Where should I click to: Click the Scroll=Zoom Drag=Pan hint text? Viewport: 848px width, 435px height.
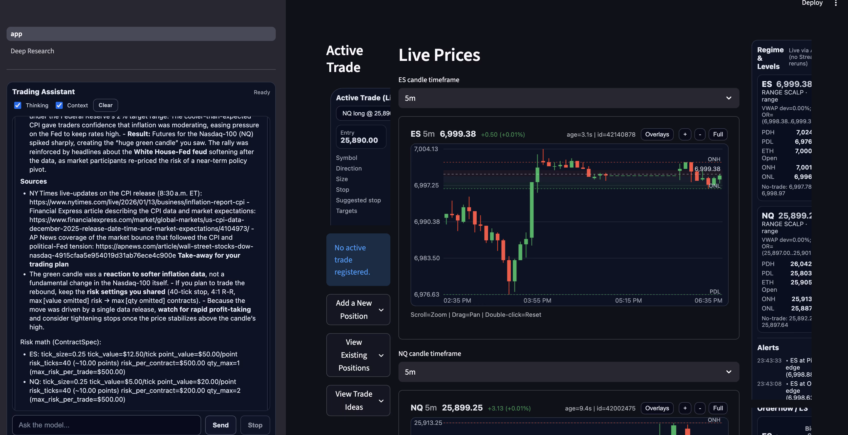476,315
